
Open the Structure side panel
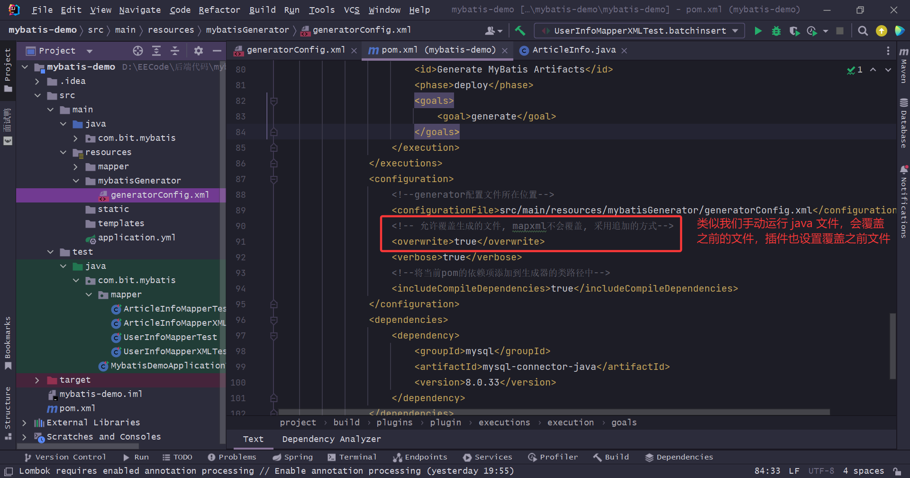[x=8, y=413]
